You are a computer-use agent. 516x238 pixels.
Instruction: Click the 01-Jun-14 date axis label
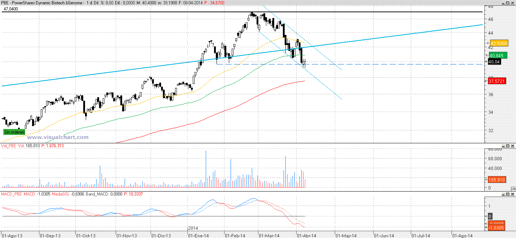[x=383, y=235]
